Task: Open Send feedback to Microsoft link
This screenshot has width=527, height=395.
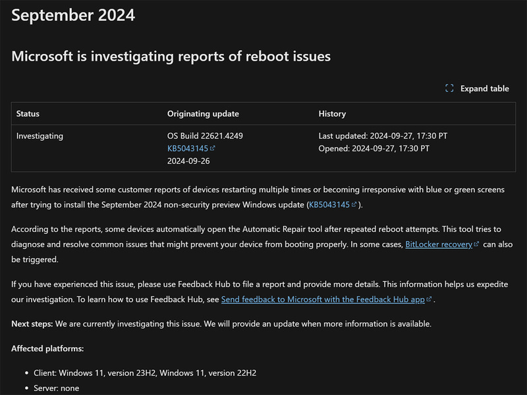Action: coord(323,300)
